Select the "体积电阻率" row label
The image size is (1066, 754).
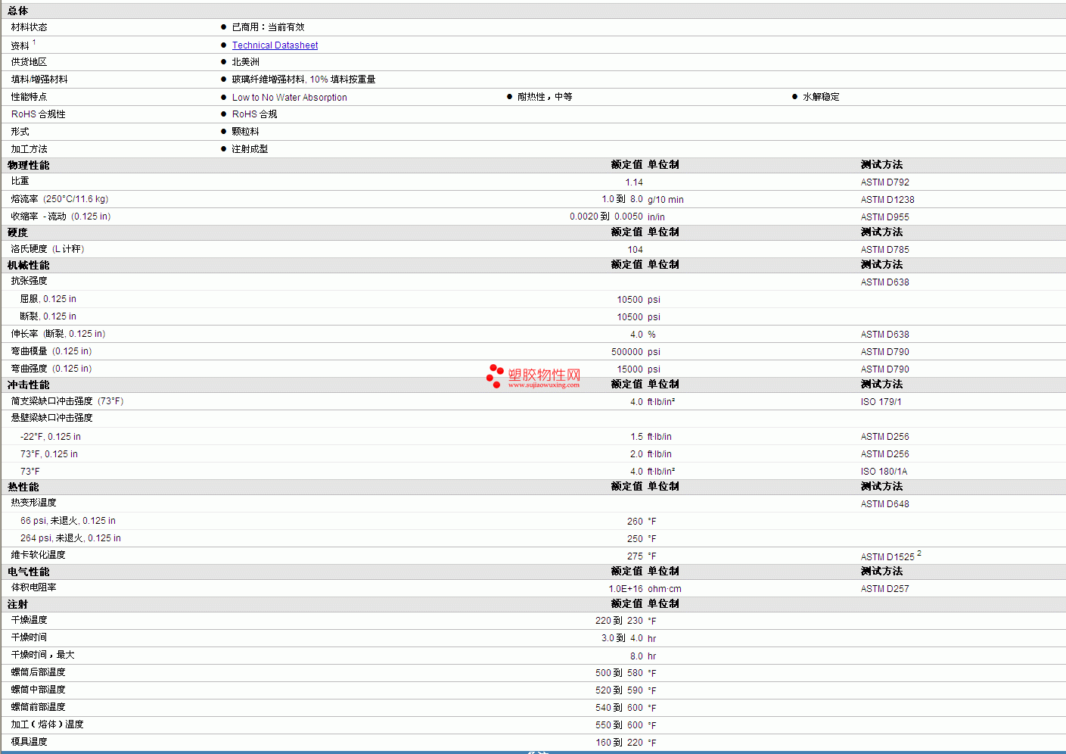coord(33,587)
